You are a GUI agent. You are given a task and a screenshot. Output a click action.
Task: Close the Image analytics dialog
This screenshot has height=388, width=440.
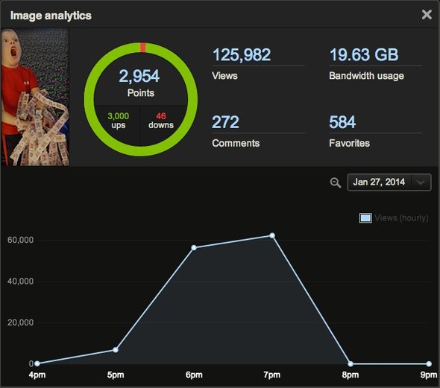pos(427,14)
